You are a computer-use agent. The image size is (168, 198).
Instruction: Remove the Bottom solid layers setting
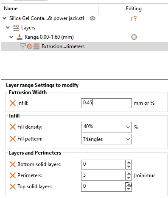[13, 164]
